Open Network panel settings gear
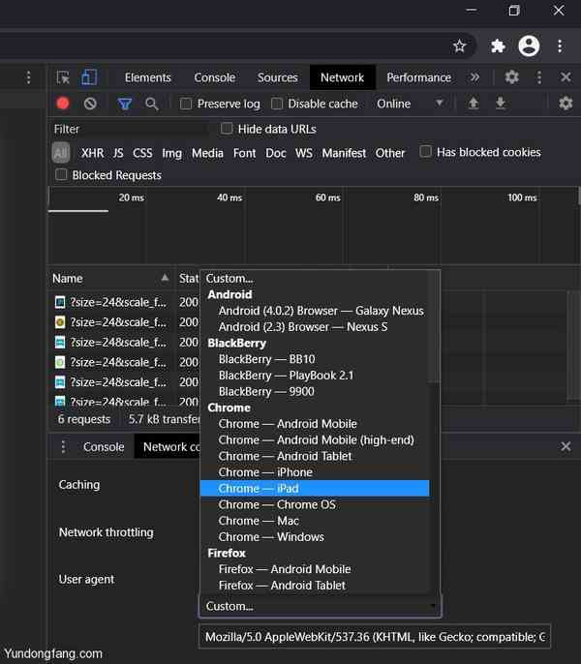 566,103
